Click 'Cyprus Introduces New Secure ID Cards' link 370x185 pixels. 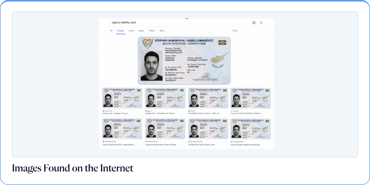[161, 145]
